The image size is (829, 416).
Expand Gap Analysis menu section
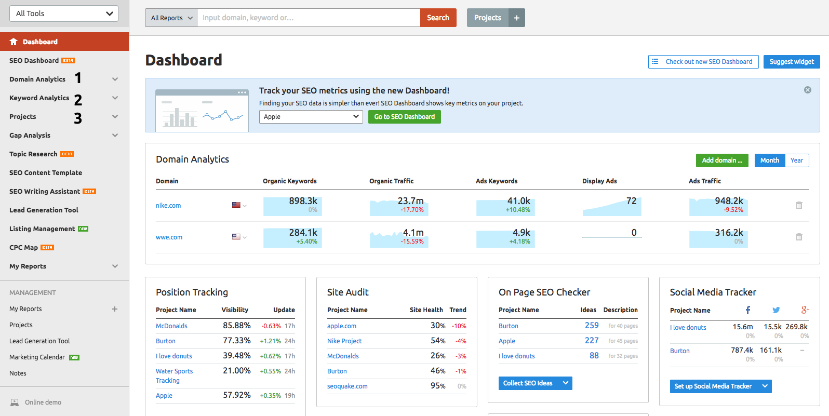point(115,136)
